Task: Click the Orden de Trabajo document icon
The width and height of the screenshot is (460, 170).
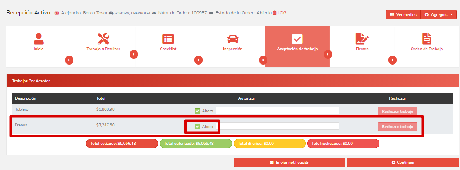Action: point(426,39)
